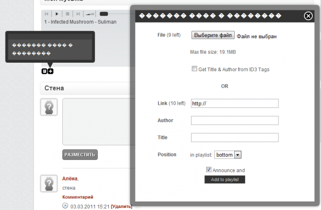
Task: Click the wall post text area
Action: coord(99,122)
